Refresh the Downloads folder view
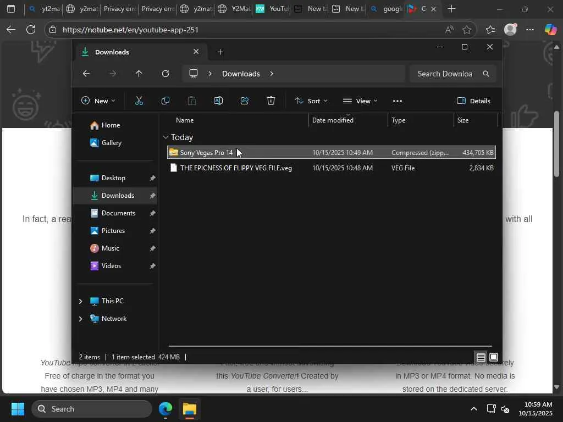This screenshot has width=563, height=422. tap(165, 74)
